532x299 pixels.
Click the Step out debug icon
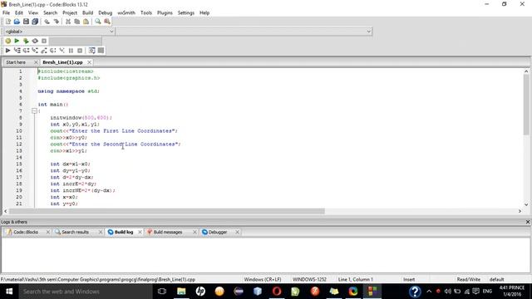[x=44, y=51]
